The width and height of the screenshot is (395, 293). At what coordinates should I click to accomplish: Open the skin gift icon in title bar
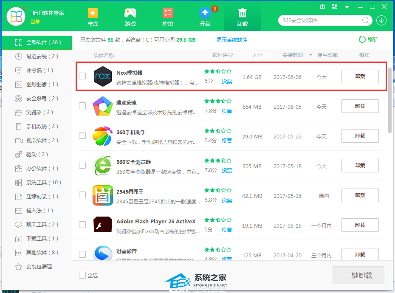click(x=322, y=6)
